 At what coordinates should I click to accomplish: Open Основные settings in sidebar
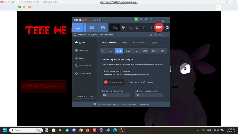(82, 50)
